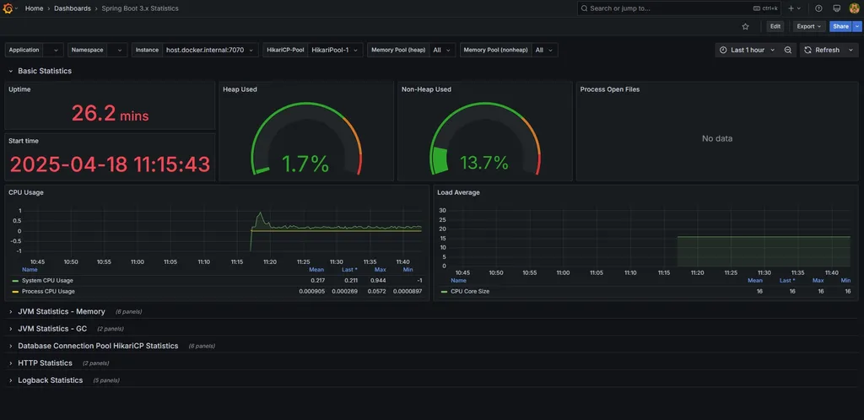
Task: Click the zoom out time range icon
Action: 788,50
